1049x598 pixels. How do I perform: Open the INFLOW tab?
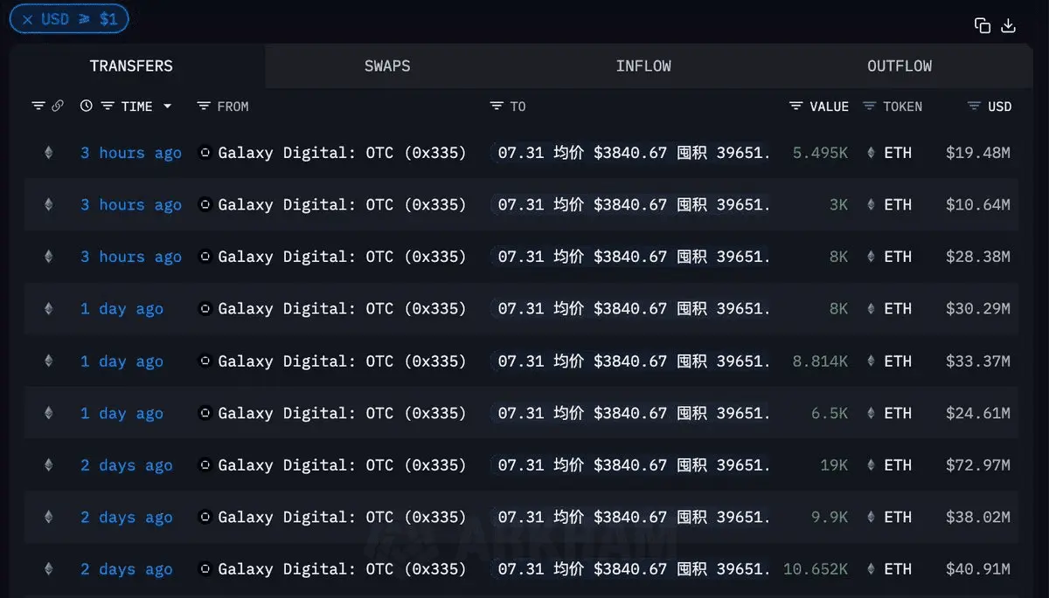pos(643,66)
